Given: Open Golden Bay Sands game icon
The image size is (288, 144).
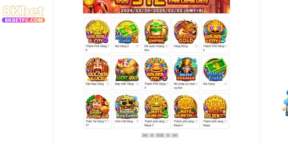Looking at the screenshot, I should 127,107.
